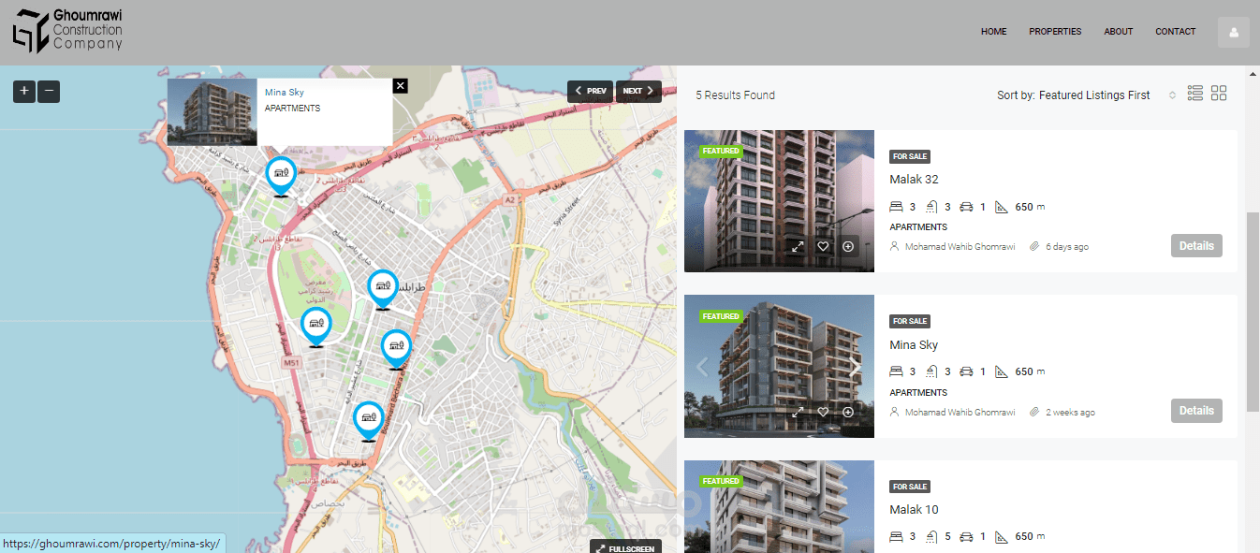This screenshot has height=553, width=1260.
Task: Go to the previous map marker with PREV
Action: click(x=591, y=91)
